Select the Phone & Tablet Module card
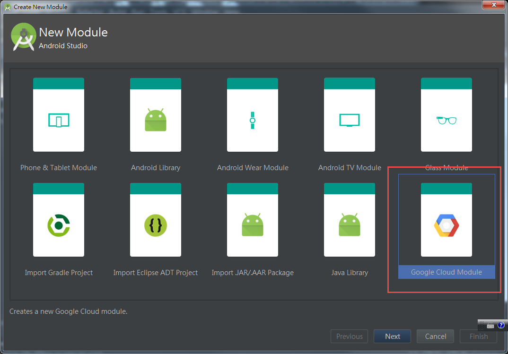The width and height of the screenshot is (508, 354). 59,114
